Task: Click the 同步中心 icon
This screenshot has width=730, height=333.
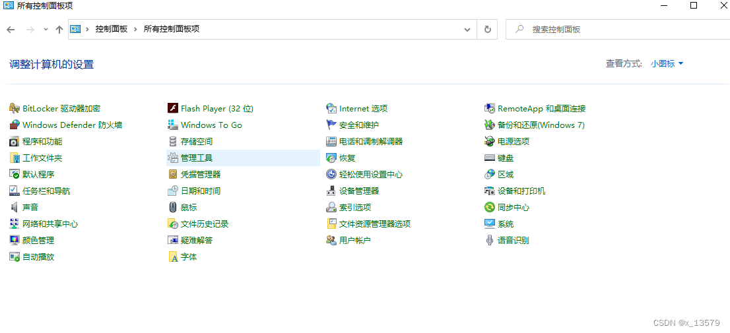Action: point(489,208)
